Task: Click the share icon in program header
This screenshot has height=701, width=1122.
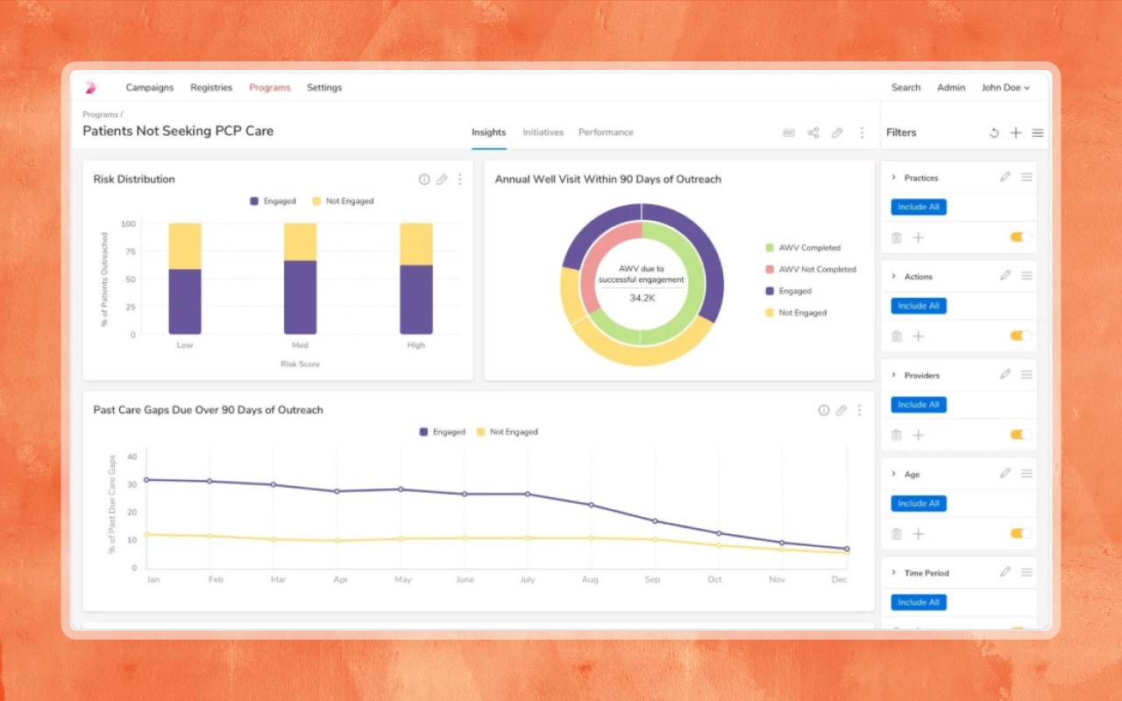Action: click(813, 133)
